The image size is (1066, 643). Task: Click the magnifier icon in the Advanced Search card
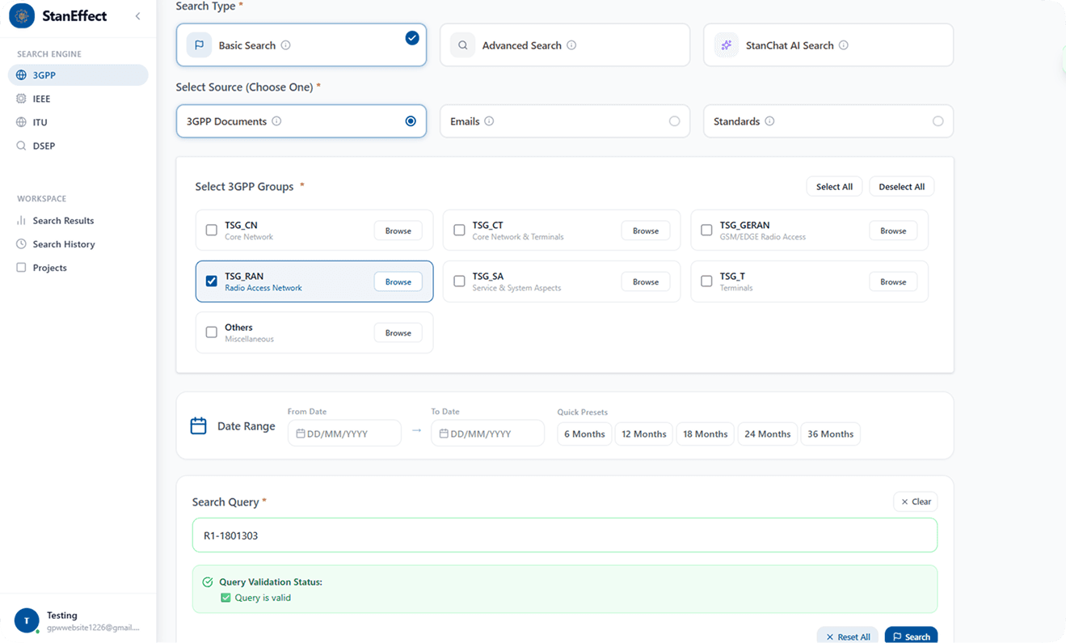coord(462,45)
